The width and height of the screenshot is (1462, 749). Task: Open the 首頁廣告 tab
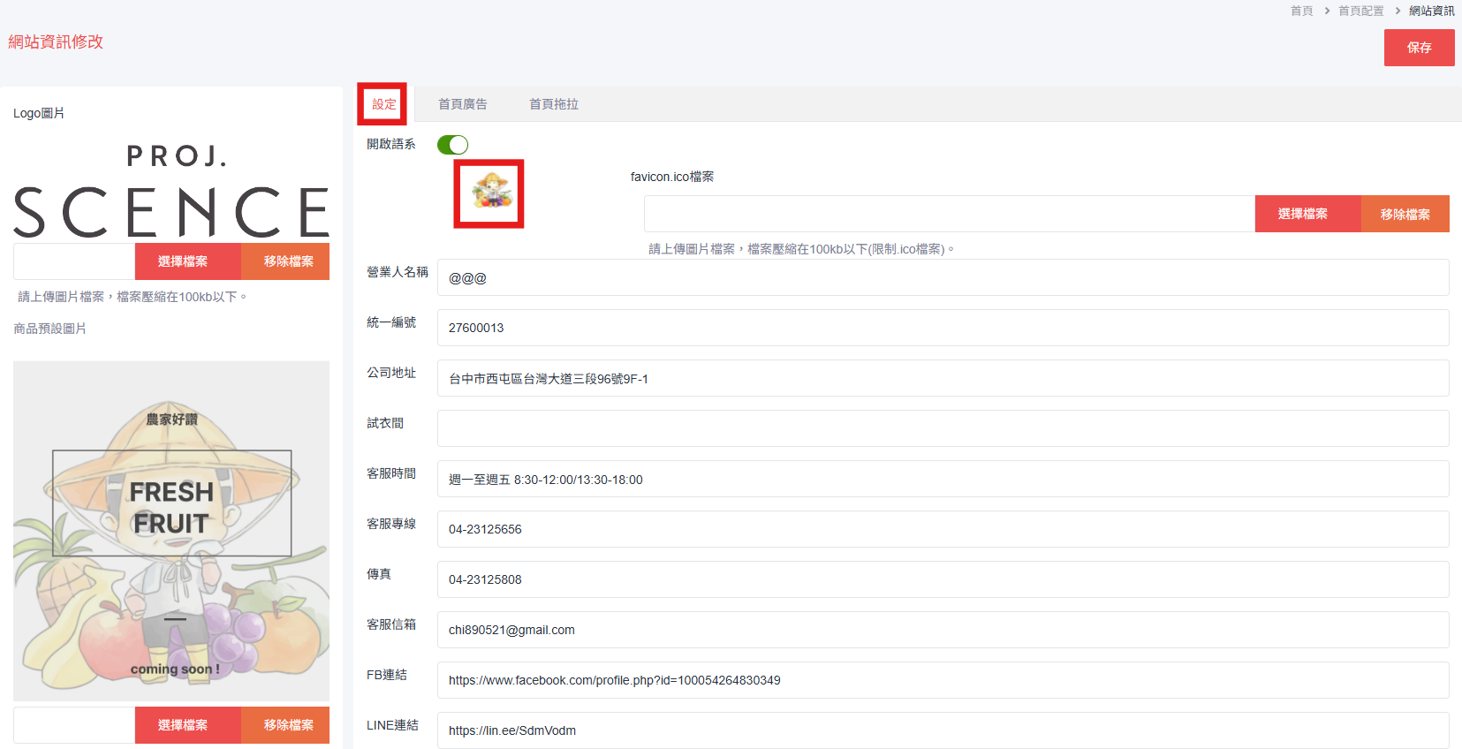(x=463, y=104)
